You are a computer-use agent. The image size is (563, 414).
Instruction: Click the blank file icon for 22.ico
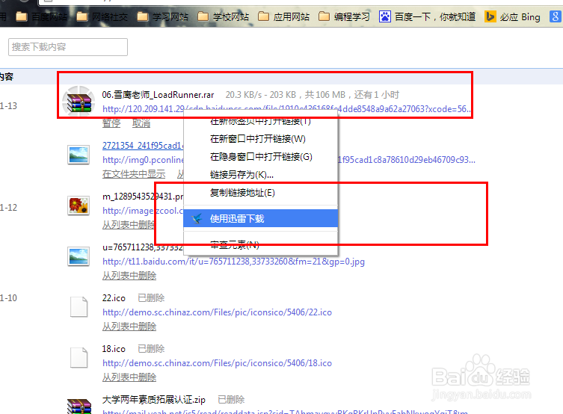pos(79,306)
